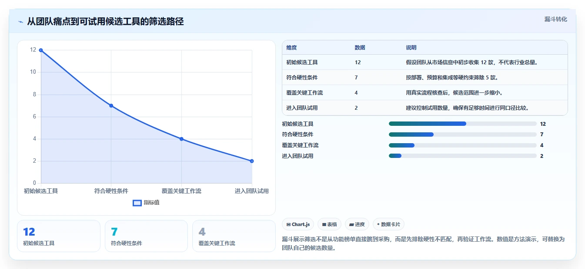Click x-axis label 进入团队试用 under chart

252,191
